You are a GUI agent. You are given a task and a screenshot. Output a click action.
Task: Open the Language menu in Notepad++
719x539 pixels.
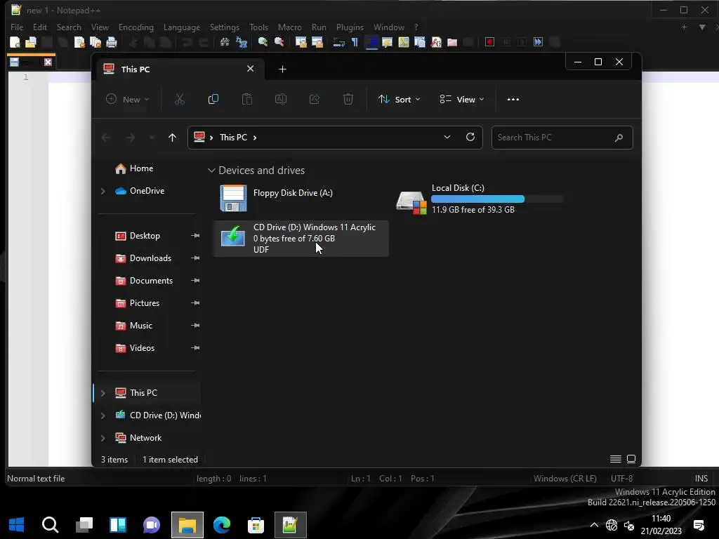click(182, 27)
